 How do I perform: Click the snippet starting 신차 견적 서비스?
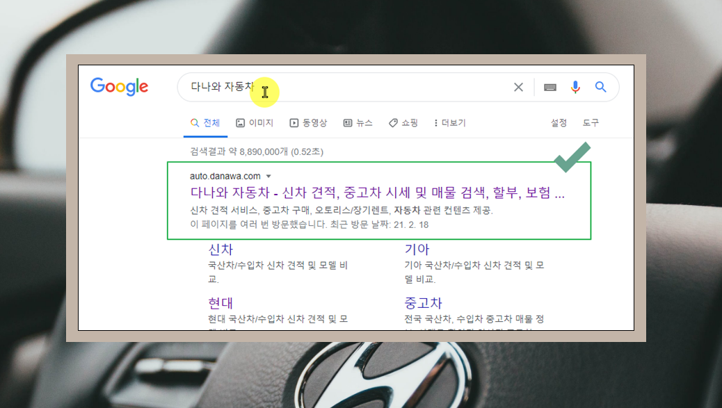pos(342,210)
